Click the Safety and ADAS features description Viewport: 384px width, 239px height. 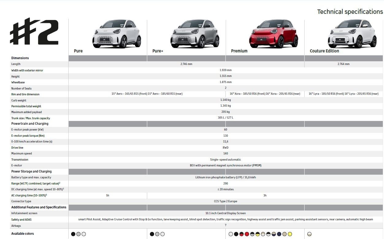click(x=226, y=219)
